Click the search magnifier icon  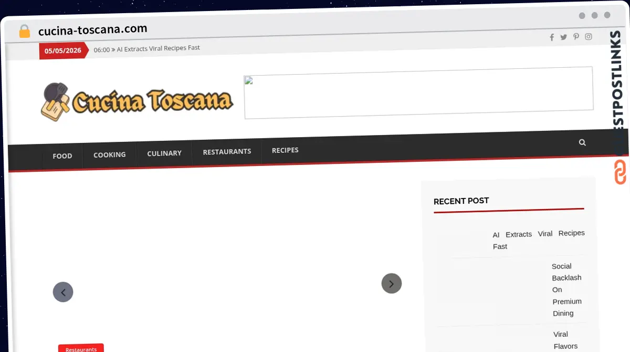582,142
